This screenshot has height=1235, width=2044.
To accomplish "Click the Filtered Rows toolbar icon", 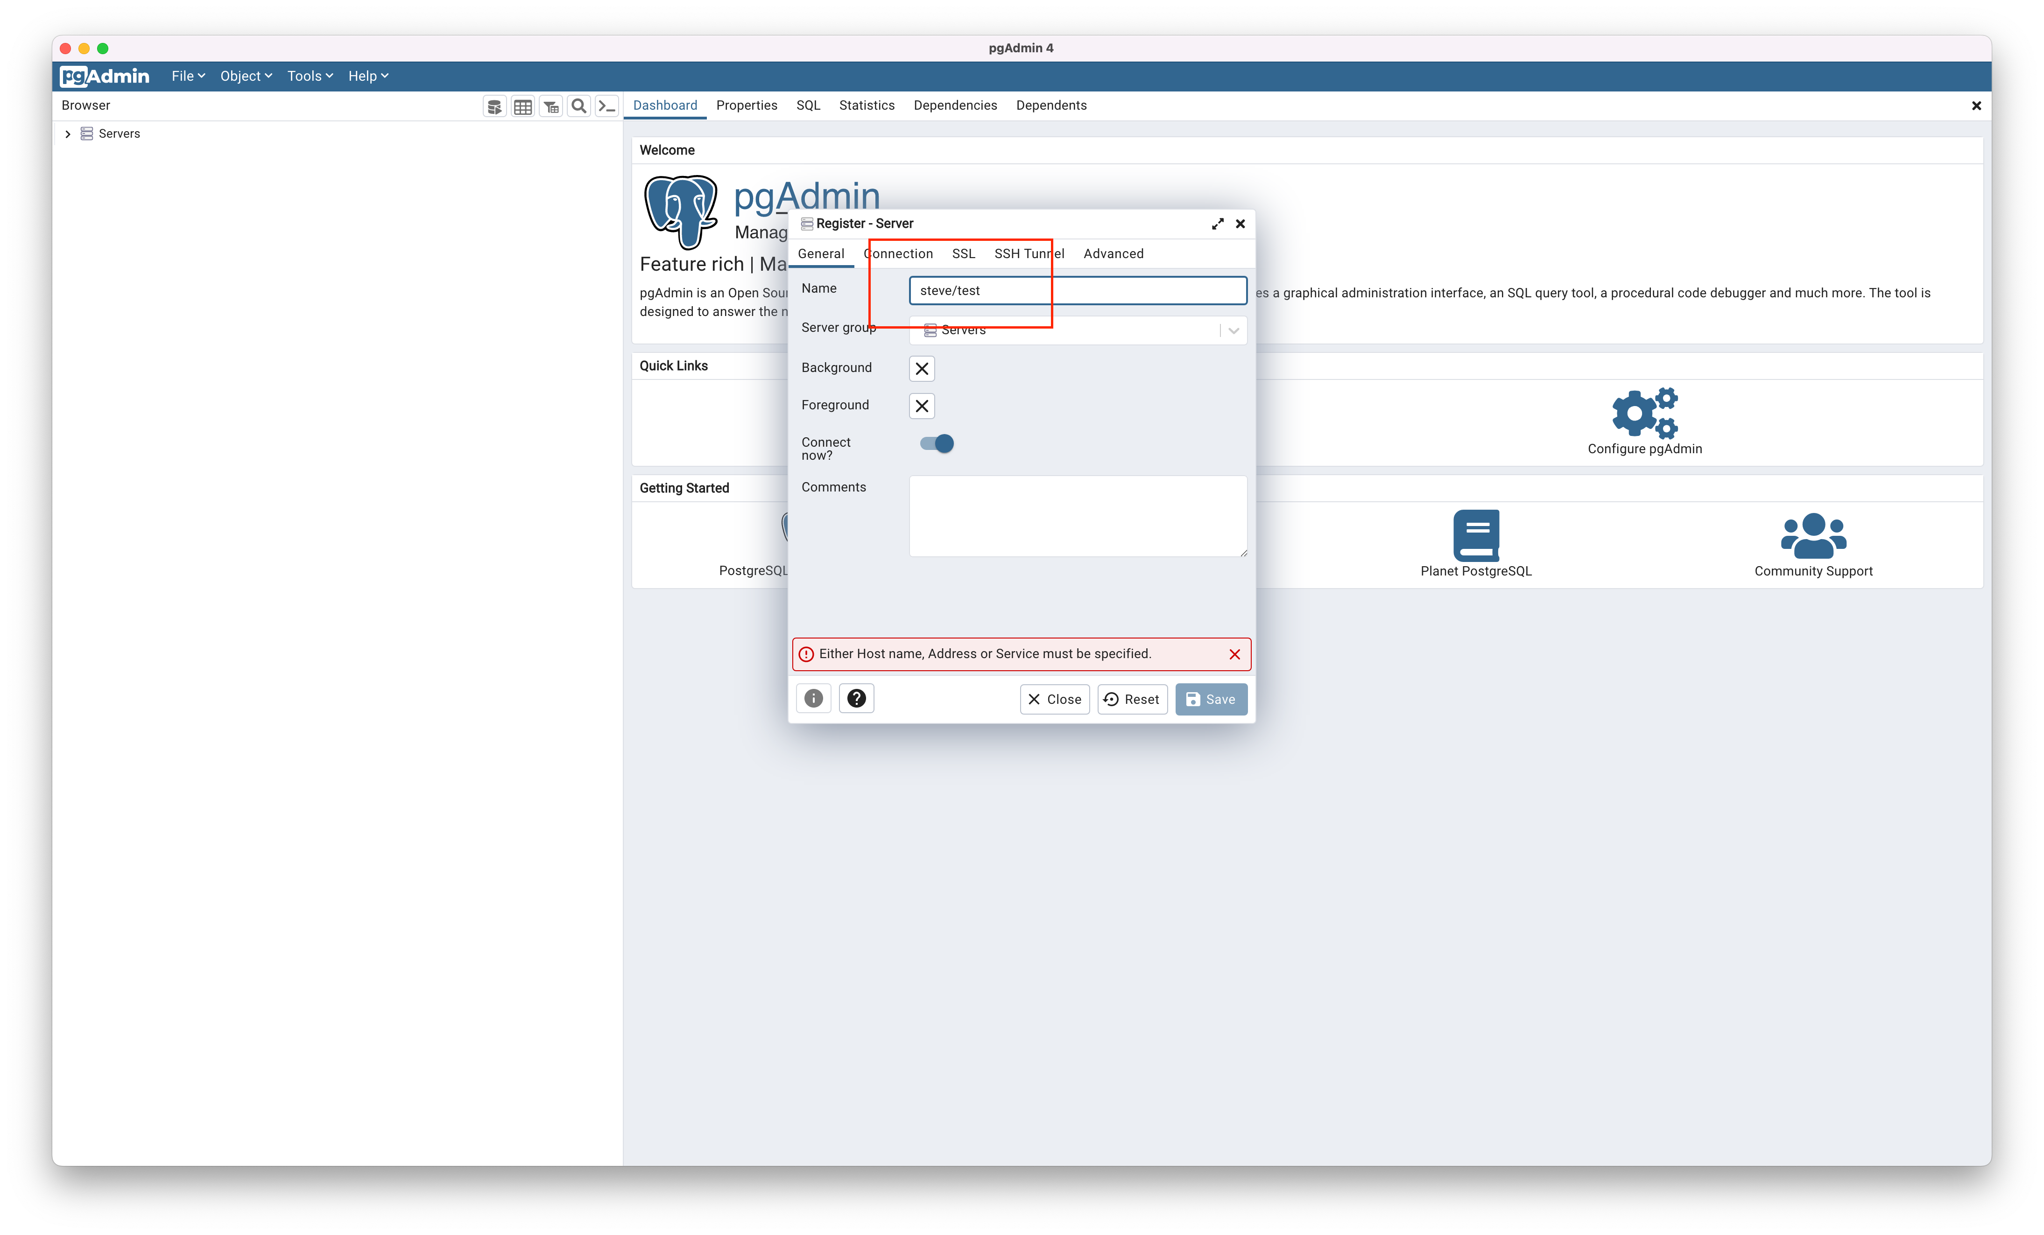I will click(551, 106).
